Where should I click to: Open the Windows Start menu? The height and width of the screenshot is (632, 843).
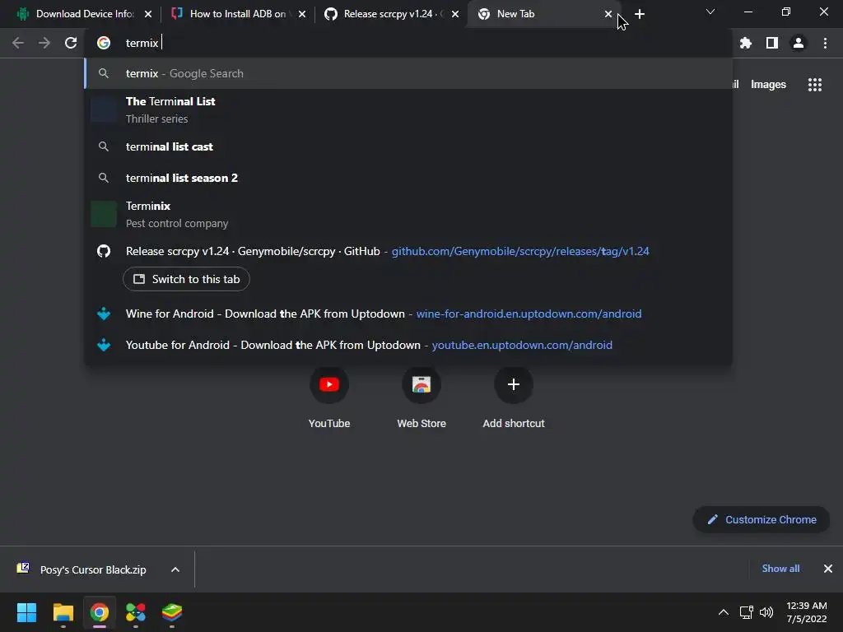[26, 612]
